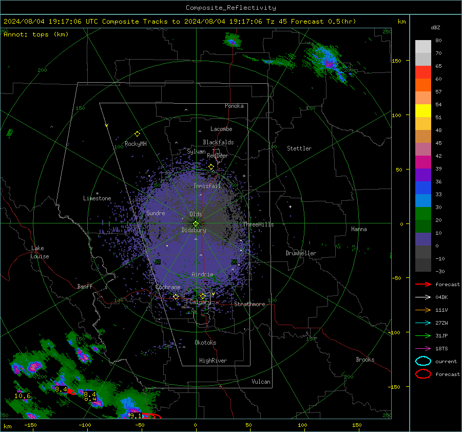Click the Ponoka city label
This screenshot has height=432, width=462.
pos(234,106)
